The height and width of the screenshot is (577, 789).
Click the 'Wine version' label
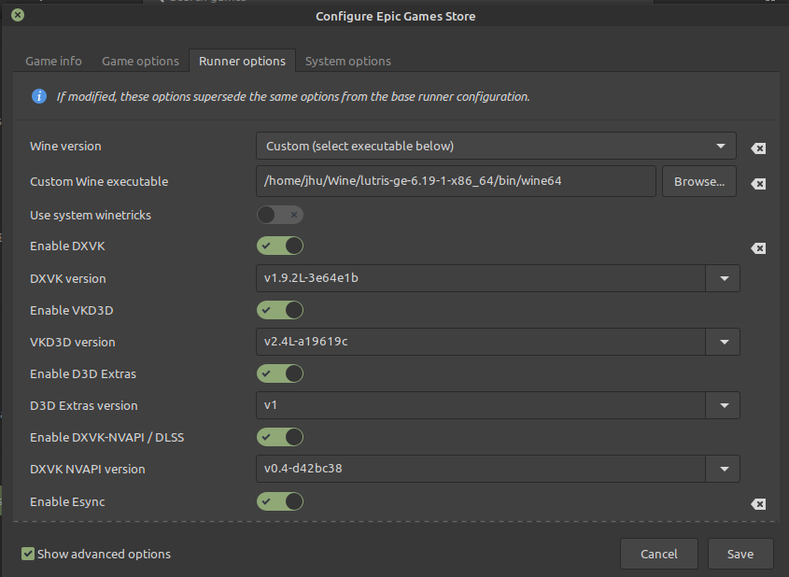pyautogui.click(x=65, y=146)
